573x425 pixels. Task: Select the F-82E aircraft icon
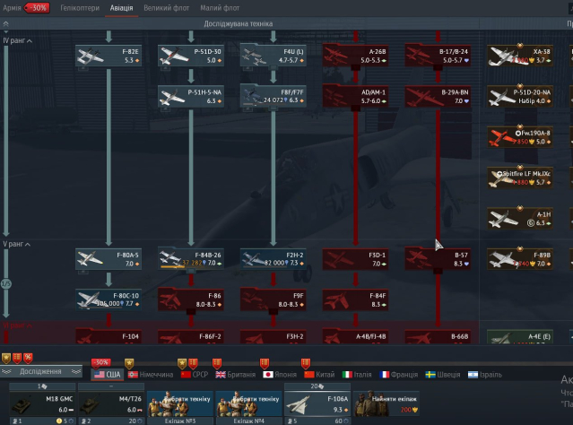[94, 56]
